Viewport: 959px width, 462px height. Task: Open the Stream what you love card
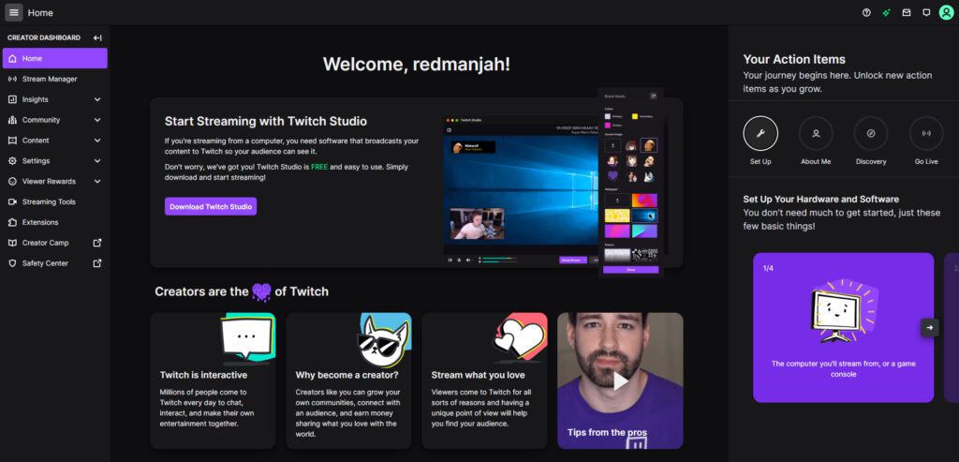(x=484, y=380)
